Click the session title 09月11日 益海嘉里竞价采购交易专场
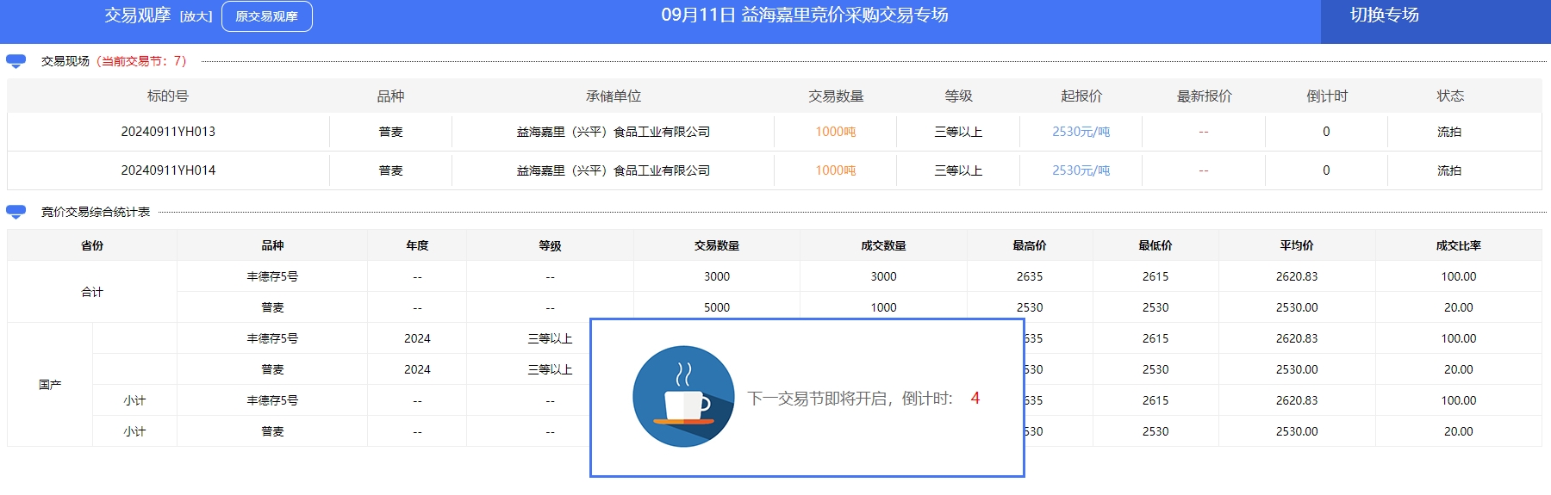Image resolution: width=1551 pixels, height=495 pixels. tap(805, 15)
